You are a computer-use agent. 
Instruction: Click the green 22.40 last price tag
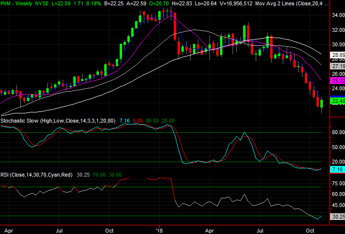click(338, 101)
